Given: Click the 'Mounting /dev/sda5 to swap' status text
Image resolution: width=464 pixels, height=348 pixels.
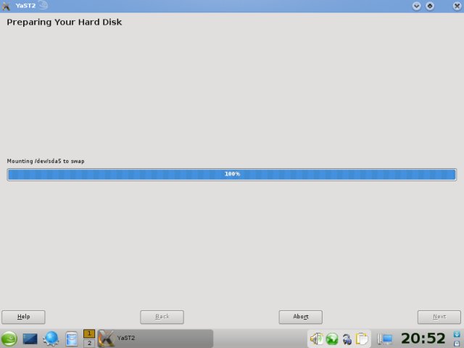Looking at the screenshot, I should (x=46, y=161).
